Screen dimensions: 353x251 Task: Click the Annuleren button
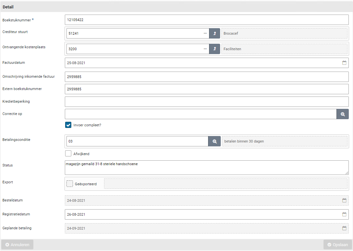[x=18, y=245]
